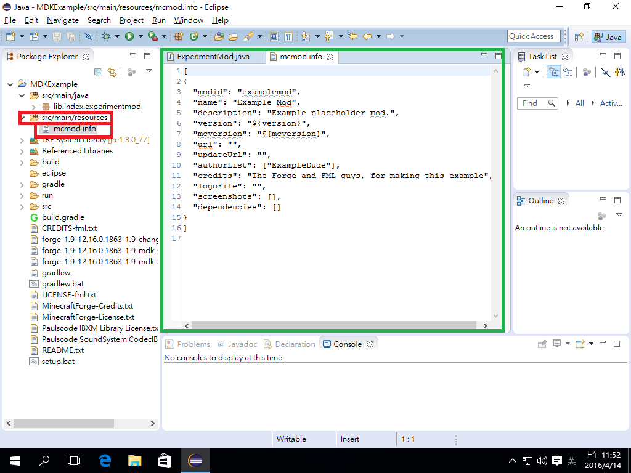Viewport: 631px width, 473px height.
Task: Click the Save All icon
Action: coord(71,36)
